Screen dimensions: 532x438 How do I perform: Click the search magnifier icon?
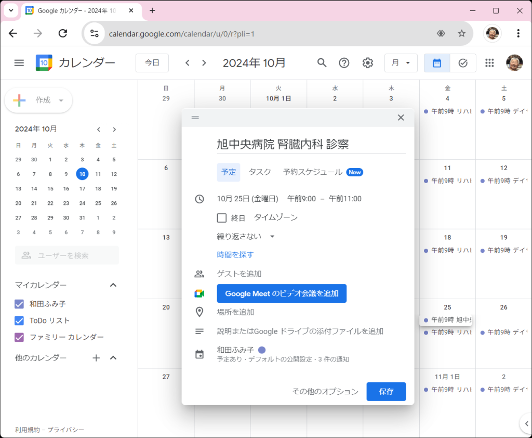pos(322,63)
